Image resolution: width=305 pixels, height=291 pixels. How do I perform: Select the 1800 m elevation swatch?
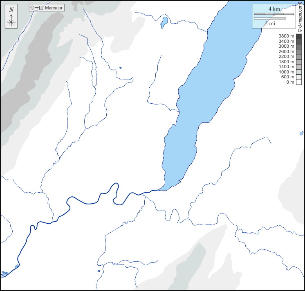pos(299,62)
